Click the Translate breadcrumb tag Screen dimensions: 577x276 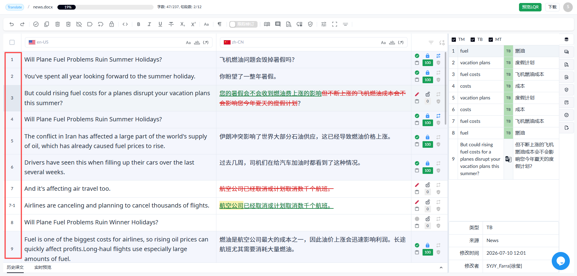[x=15, y=7]
